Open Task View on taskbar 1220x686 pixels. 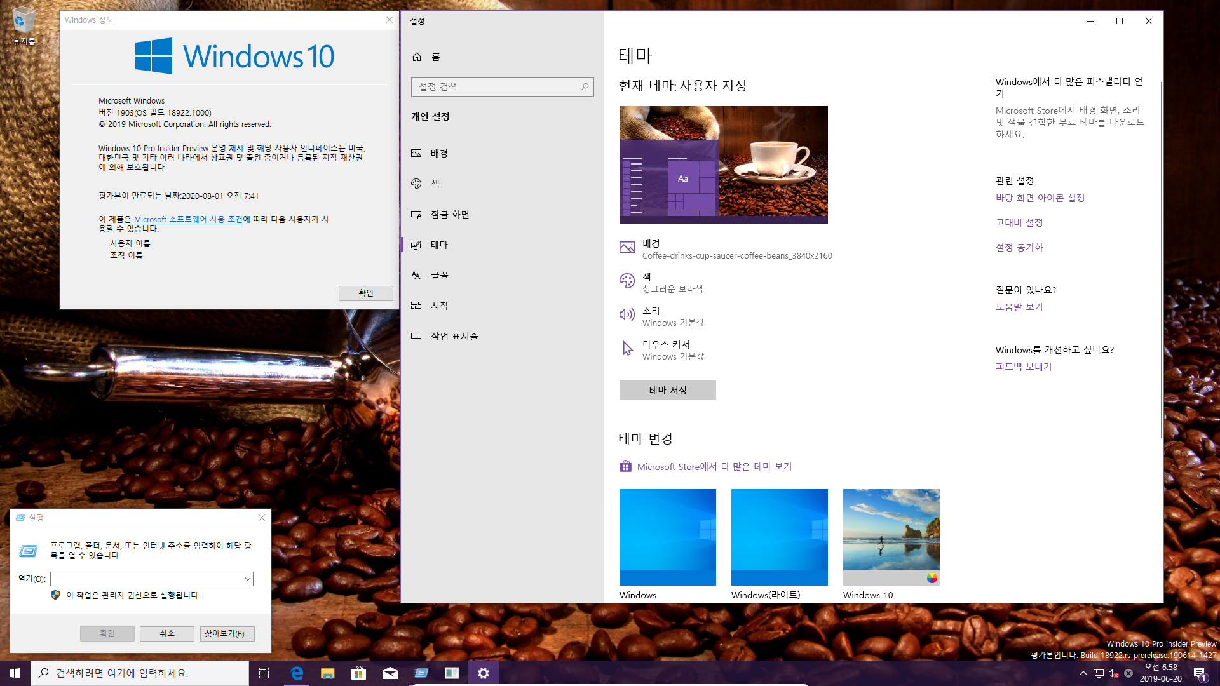coord(264,673)
